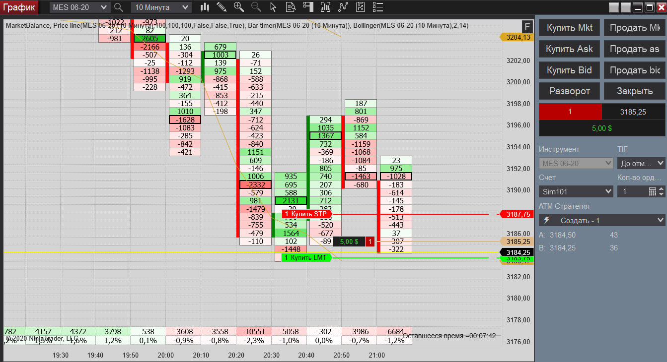Click the Купить Mkt button
The width and height of the screenshot is (667, 362).
(x=569, y=28)
